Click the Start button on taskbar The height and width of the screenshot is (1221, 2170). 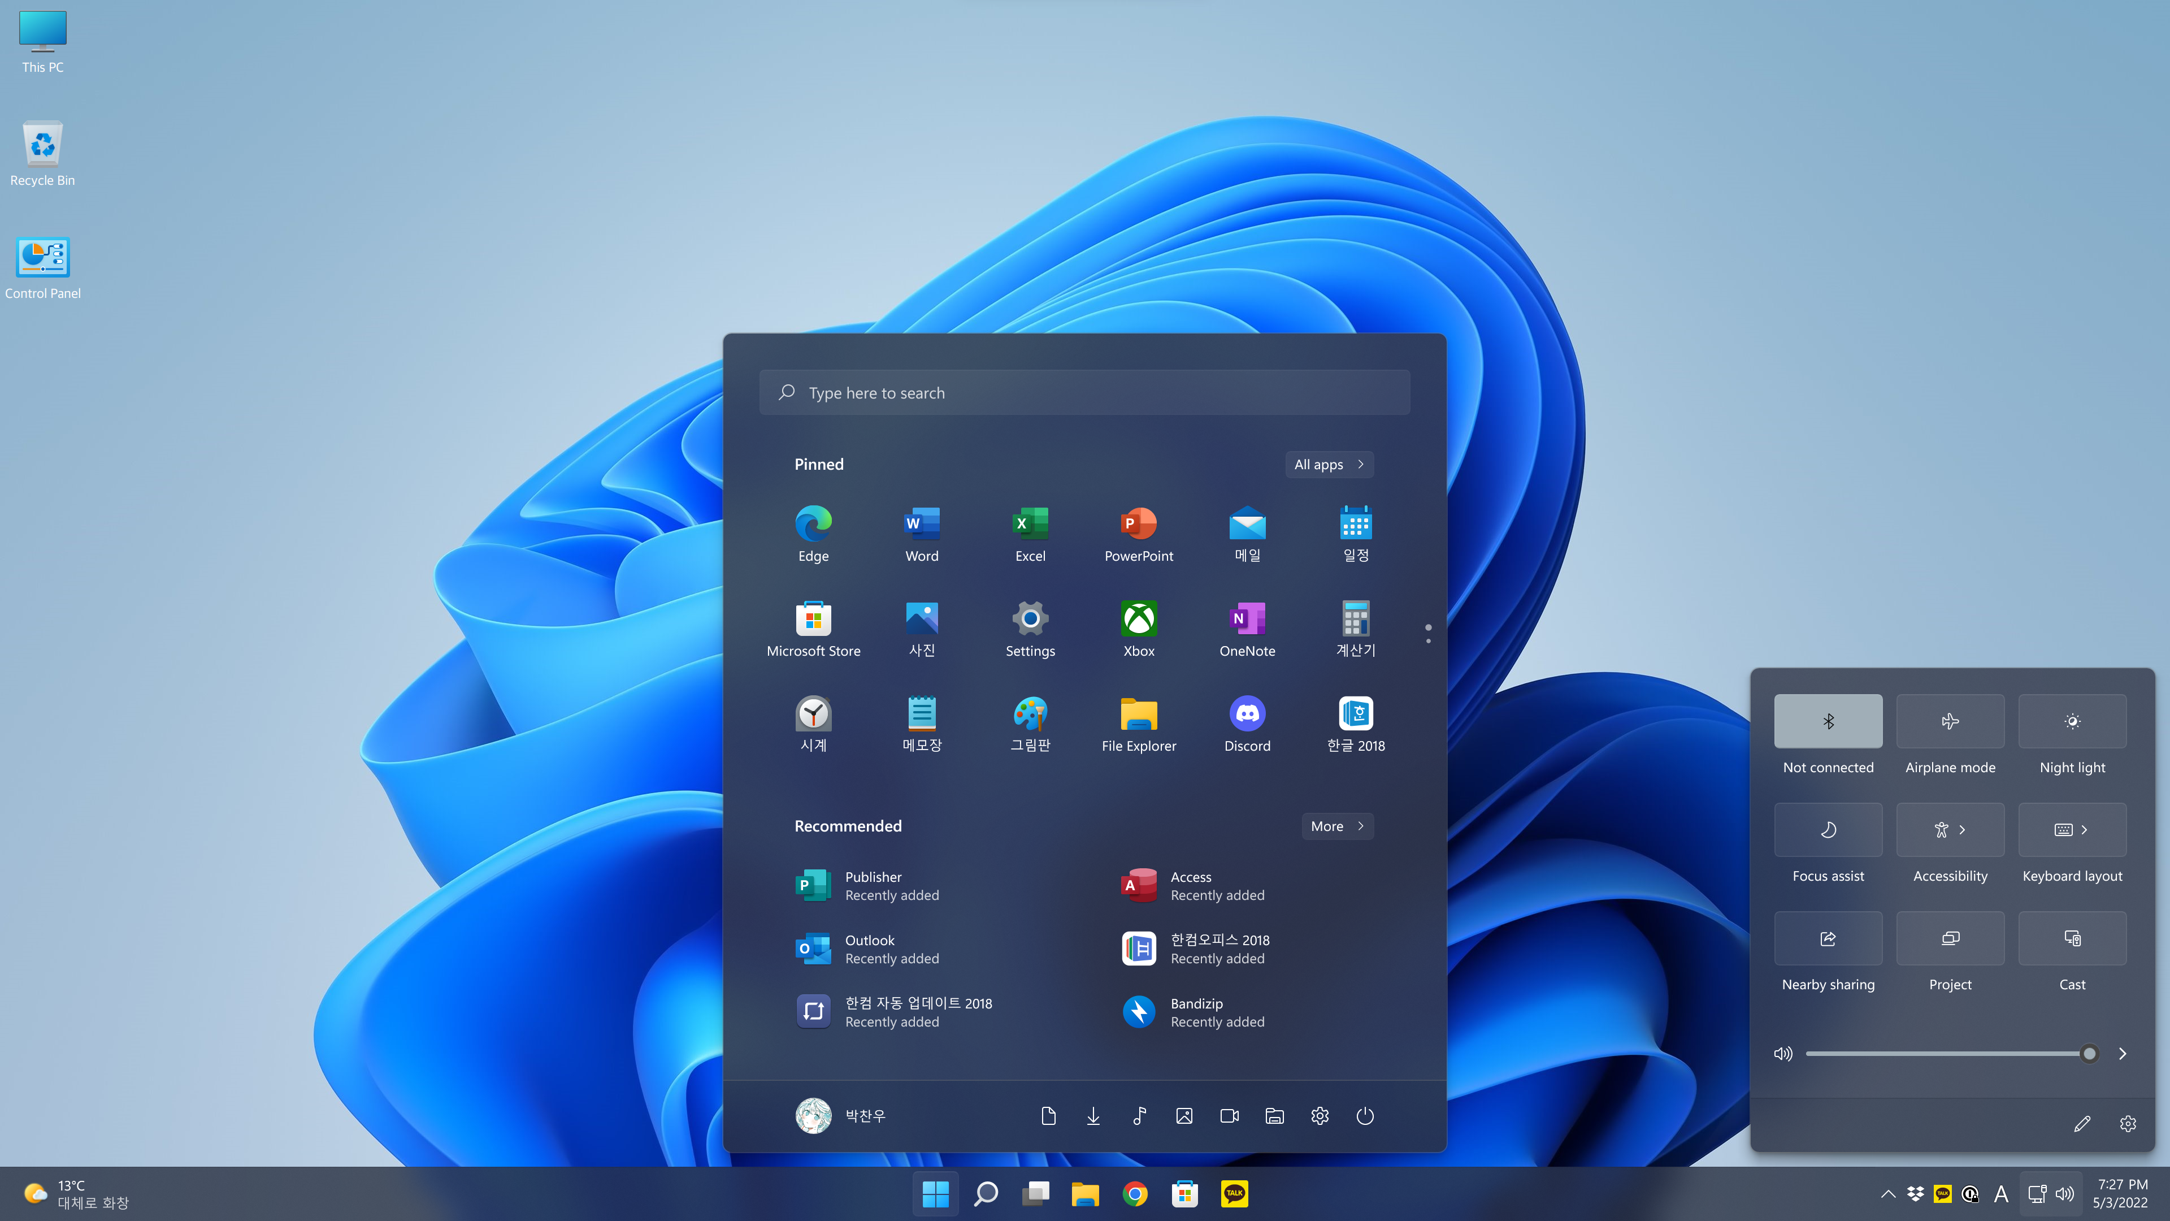point(935,1194)
